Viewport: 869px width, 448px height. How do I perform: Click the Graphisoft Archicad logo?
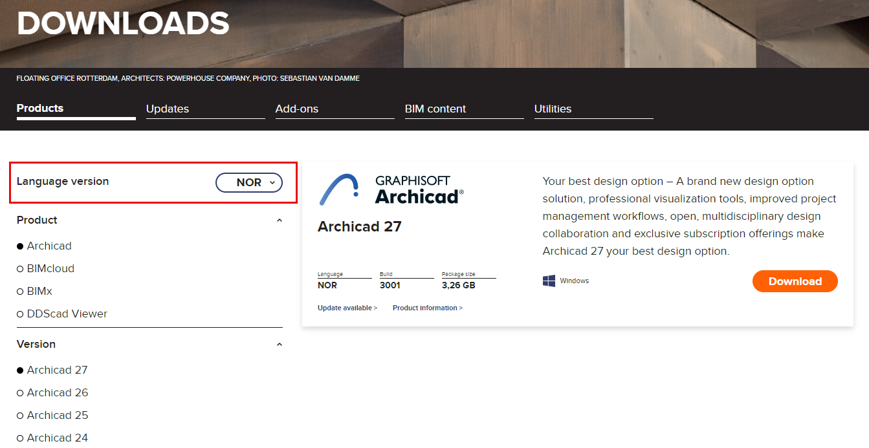(391, 189)
